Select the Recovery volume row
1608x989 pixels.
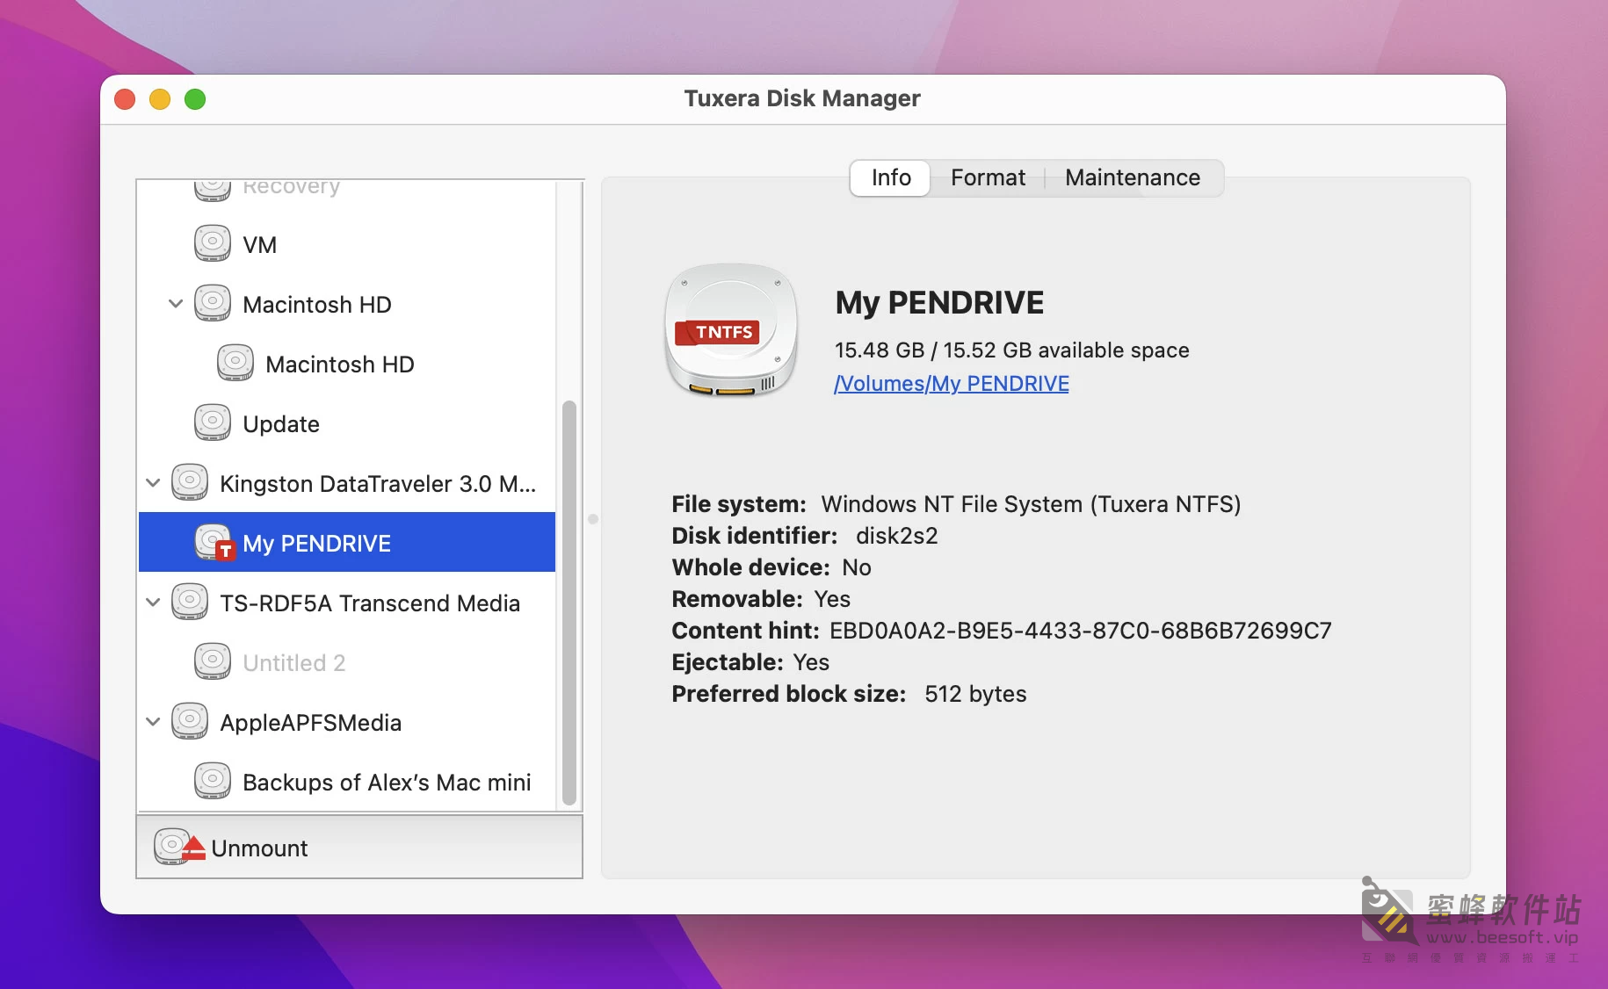347,191
